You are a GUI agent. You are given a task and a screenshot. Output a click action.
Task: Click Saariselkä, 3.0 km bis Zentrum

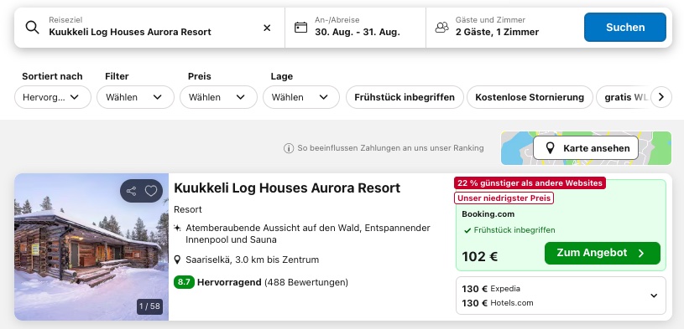click(252, 260)
